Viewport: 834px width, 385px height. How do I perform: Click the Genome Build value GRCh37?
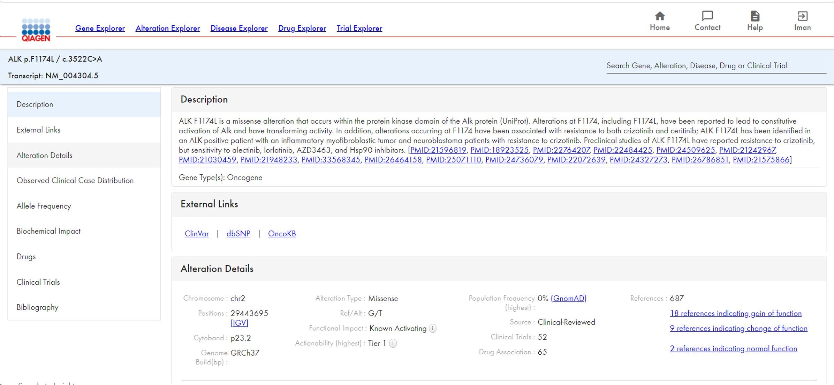tap(245, 353)
